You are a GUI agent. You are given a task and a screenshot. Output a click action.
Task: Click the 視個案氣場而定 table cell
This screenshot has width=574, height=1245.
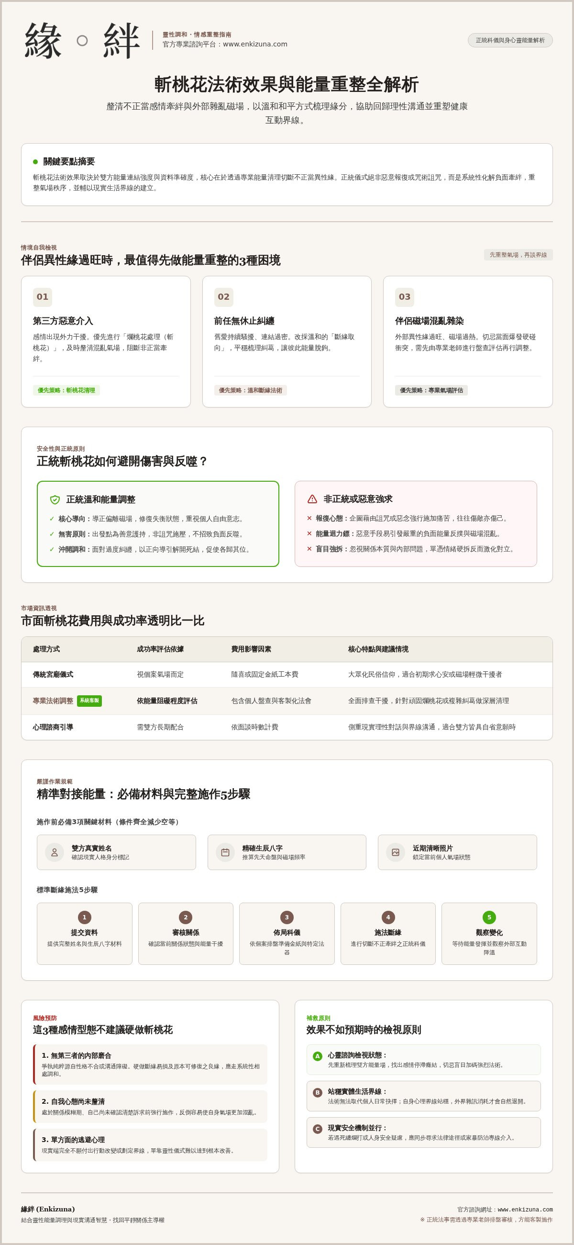tap(160, 674)
